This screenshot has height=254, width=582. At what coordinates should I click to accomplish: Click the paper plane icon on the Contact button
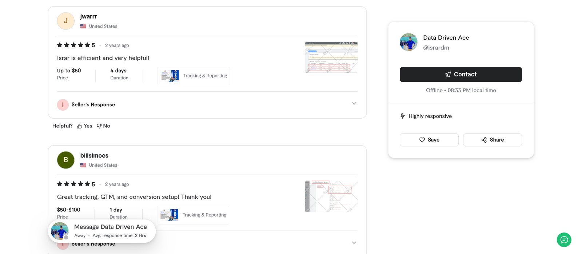447,74
